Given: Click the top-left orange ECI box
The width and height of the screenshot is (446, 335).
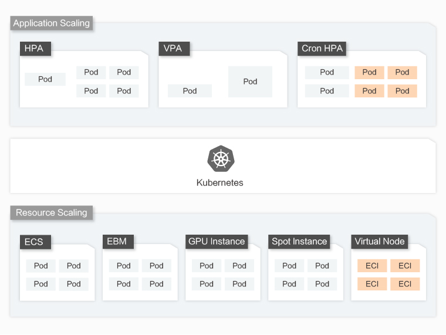Looking at the screenshot, I should click(x=372, y=266).
